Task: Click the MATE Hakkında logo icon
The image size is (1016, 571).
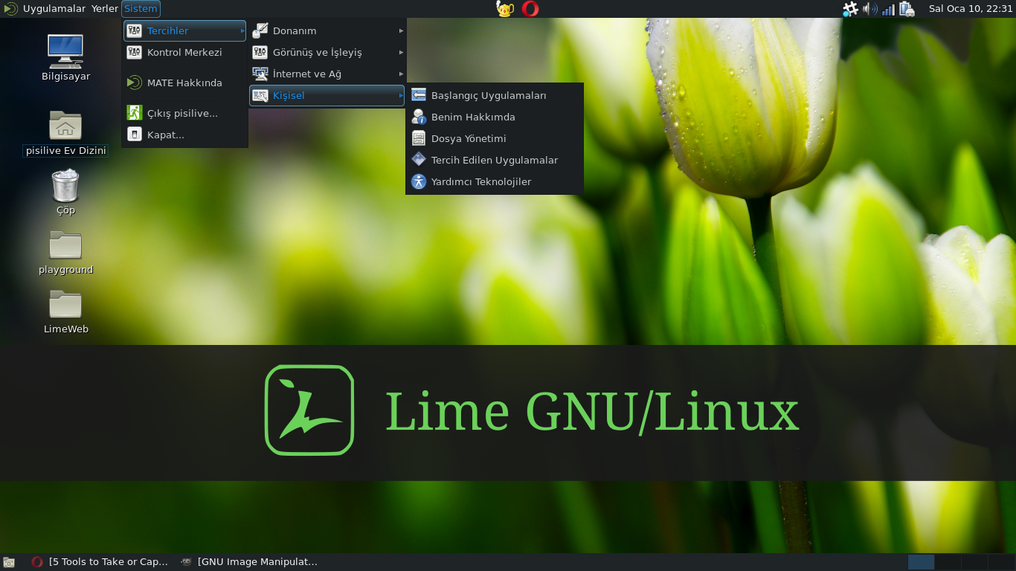Action: pos(134,83)
